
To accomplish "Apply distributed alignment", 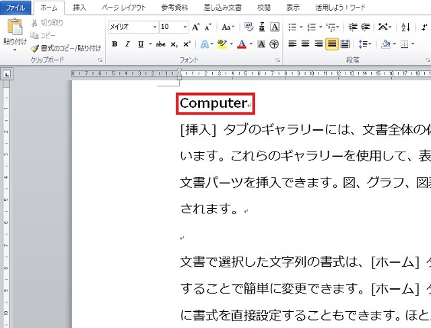I will tap(345, 44).
